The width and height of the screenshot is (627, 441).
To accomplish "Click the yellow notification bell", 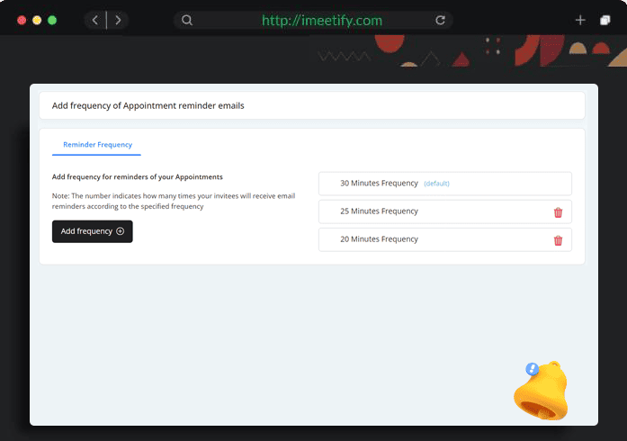I will [x=540, y=392].
